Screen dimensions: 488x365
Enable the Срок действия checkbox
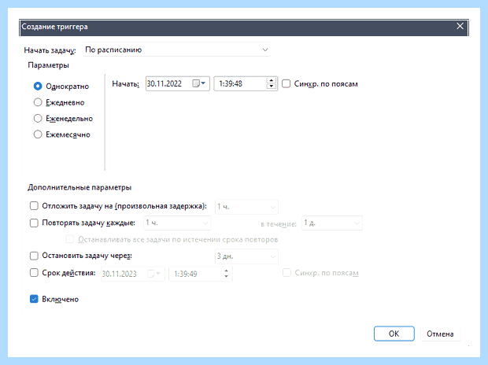34,273
